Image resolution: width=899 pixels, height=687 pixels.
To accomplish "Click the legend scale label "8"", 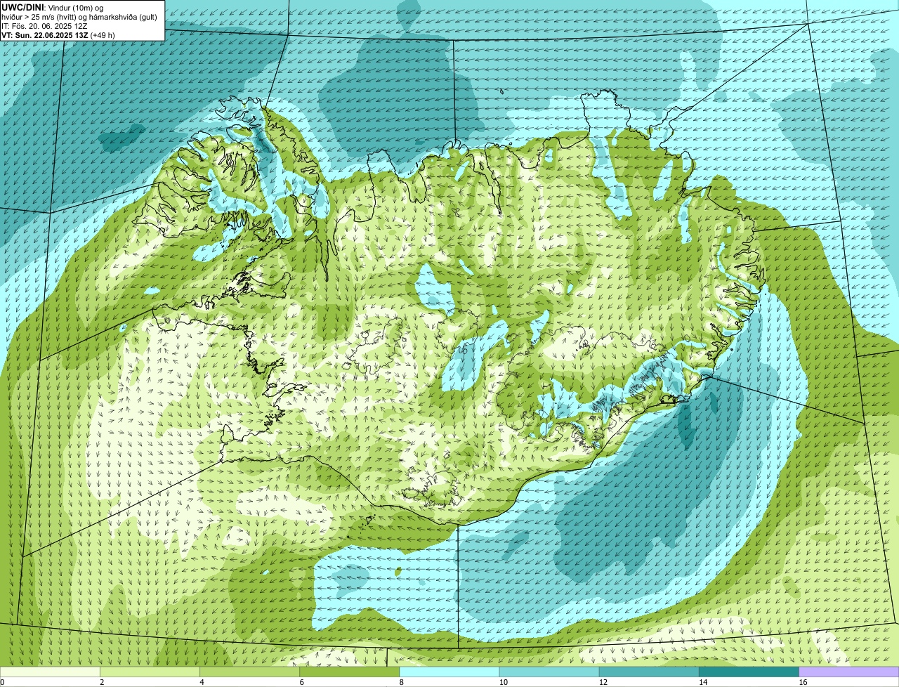I will click(x=401, y=682).
